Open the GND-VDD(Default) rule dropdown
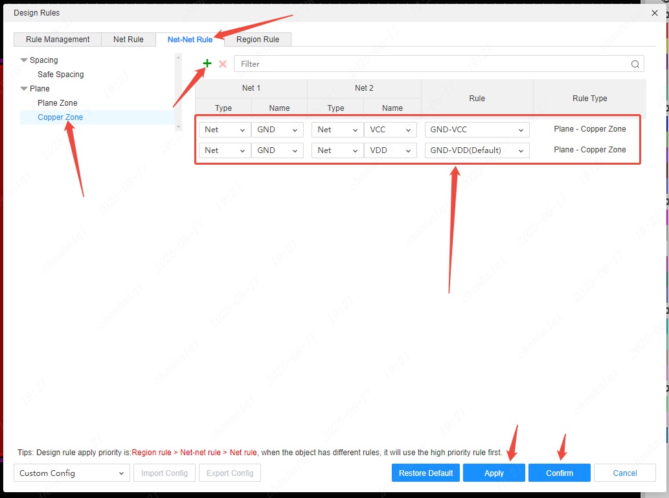 click(477, 150)
